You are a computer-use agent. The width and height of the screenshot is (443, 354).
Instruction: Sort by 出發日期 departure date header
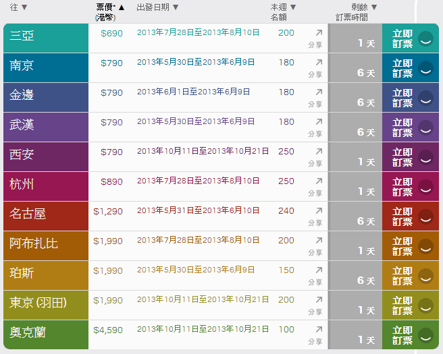pos(157,7)
